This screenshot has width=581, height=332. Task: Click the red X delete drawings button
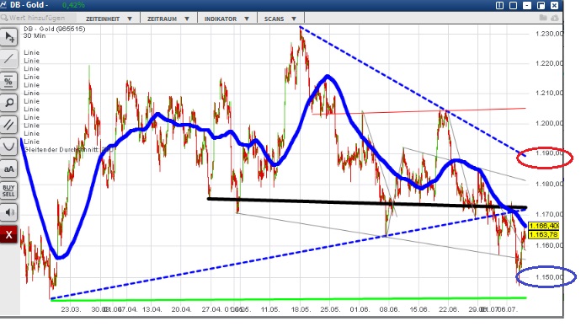click(x=9, y=234)
